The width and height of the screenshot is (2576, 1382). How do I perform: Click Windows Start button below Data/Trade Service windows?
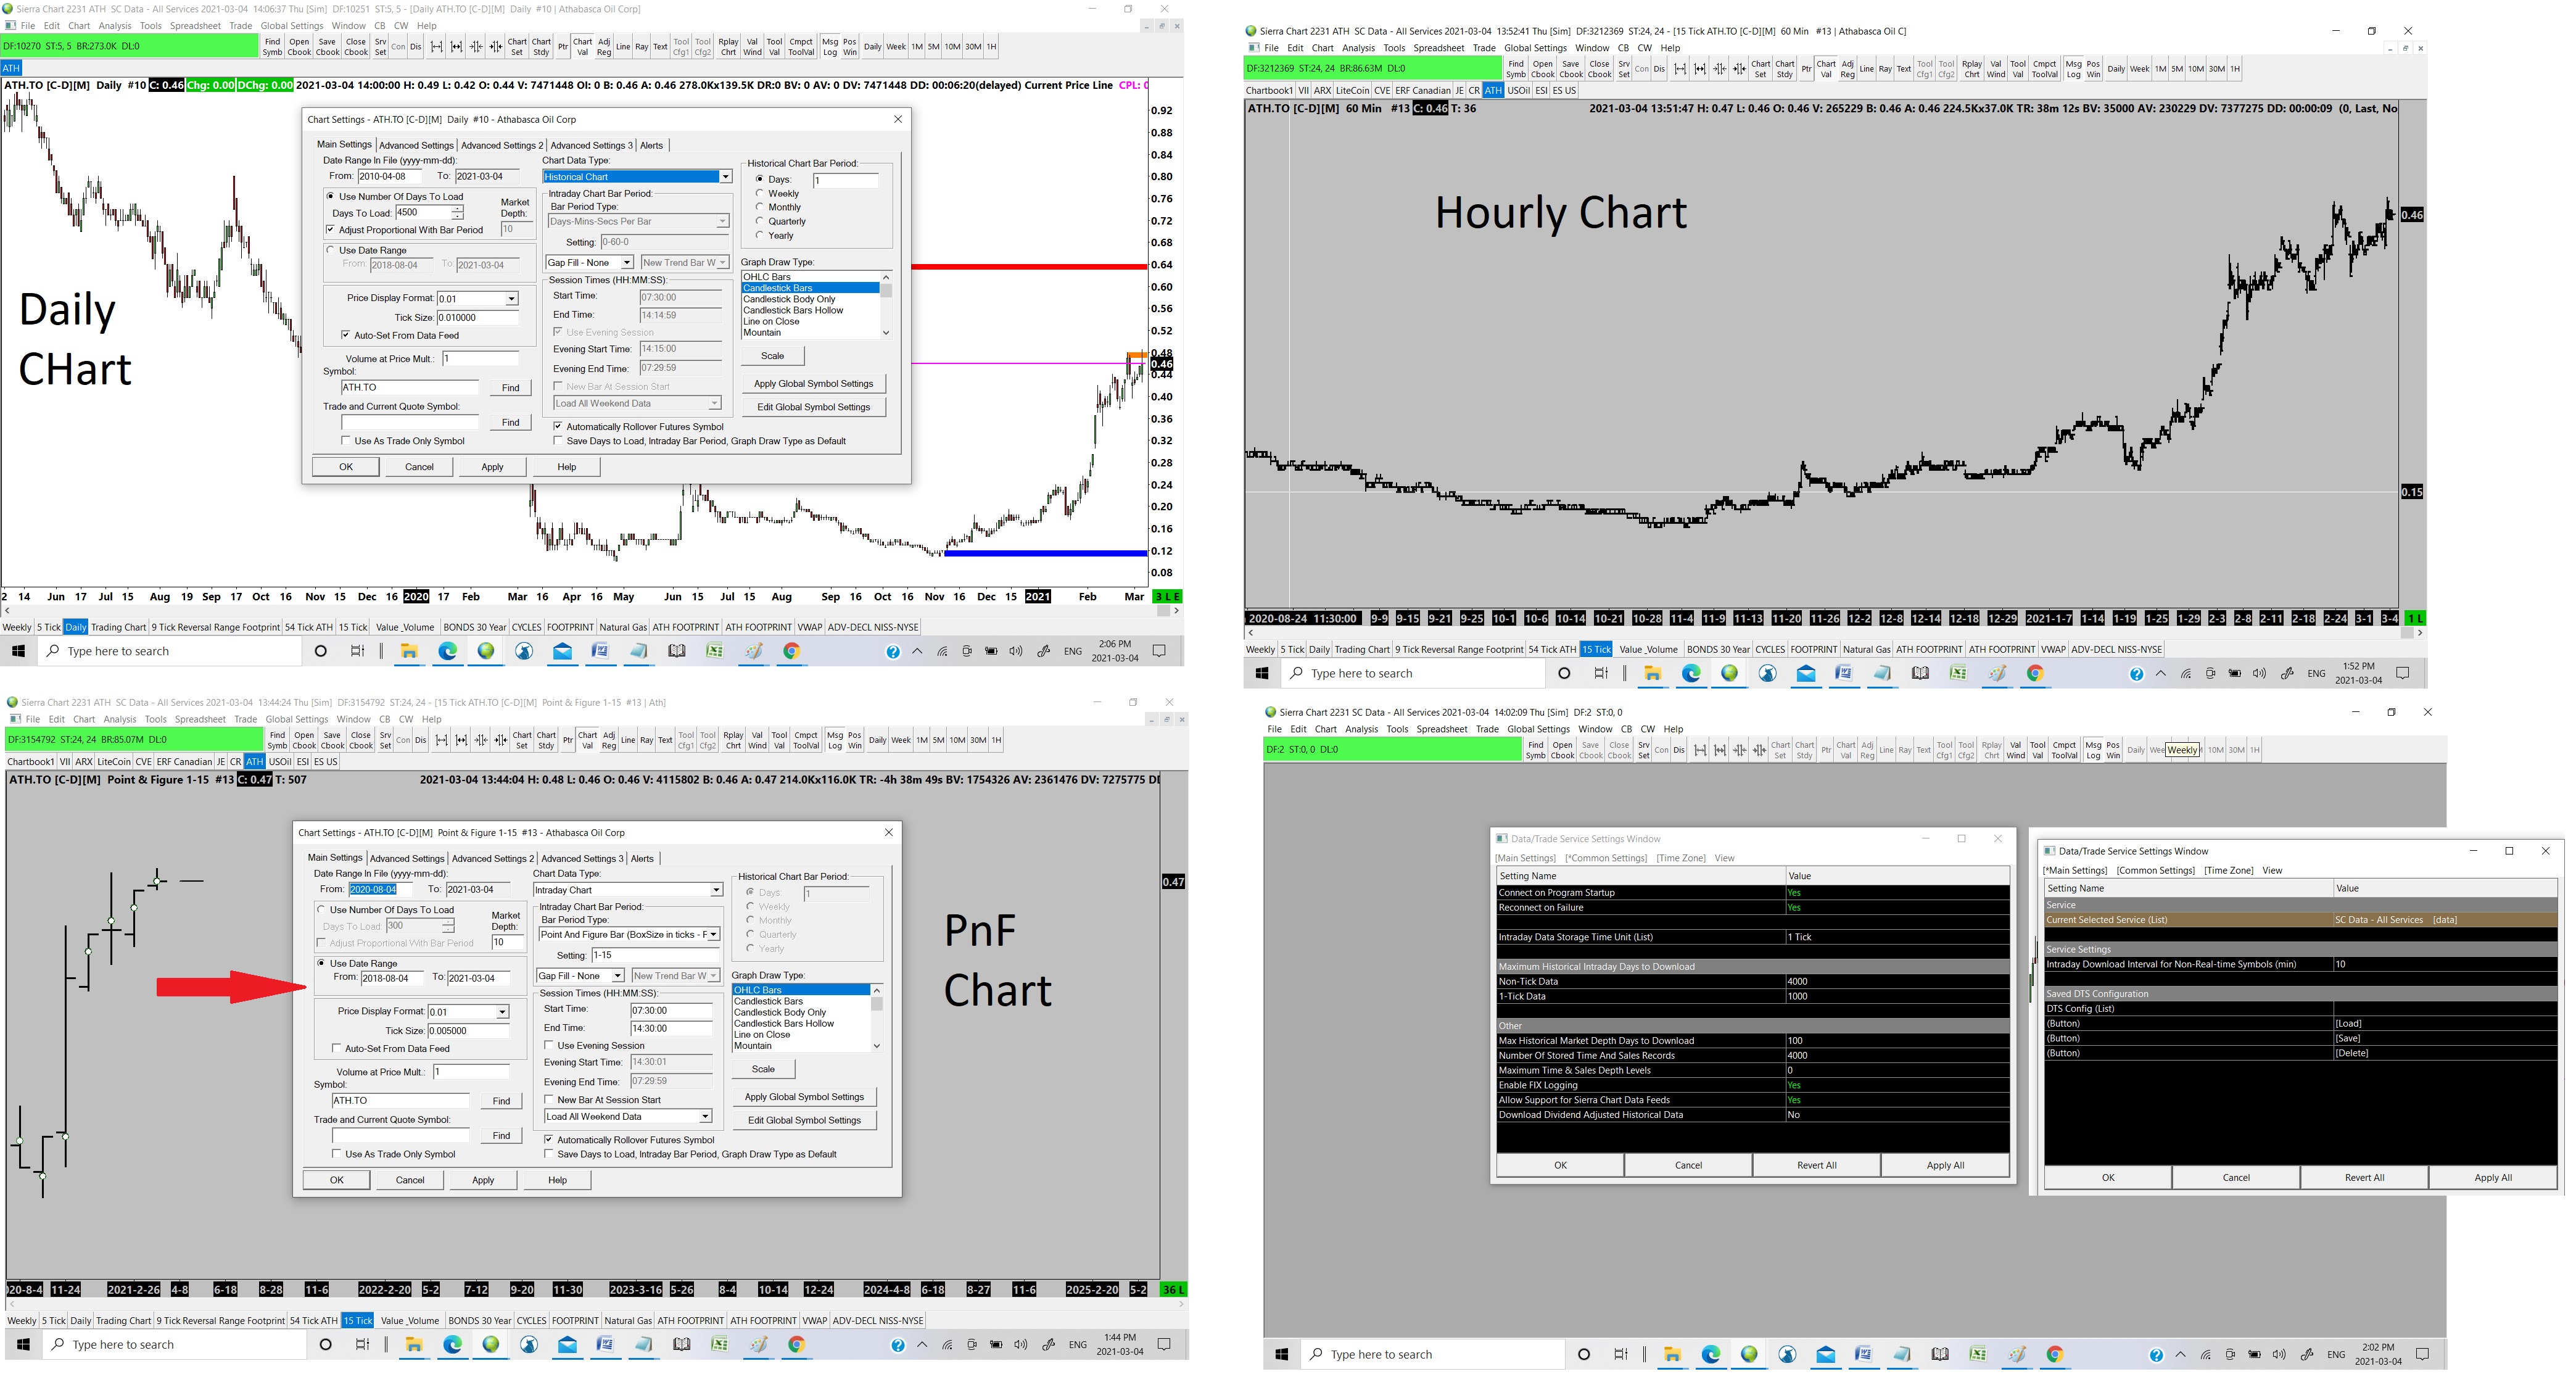[x=1282, y=1355]
